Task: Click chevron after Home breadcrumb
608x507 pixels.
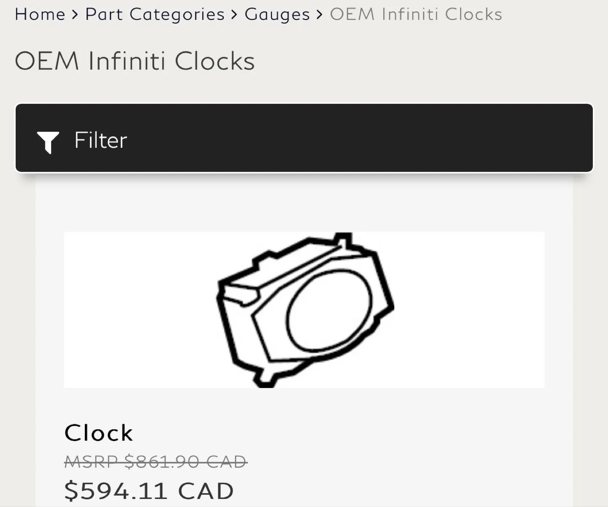Action: point(75,15)
